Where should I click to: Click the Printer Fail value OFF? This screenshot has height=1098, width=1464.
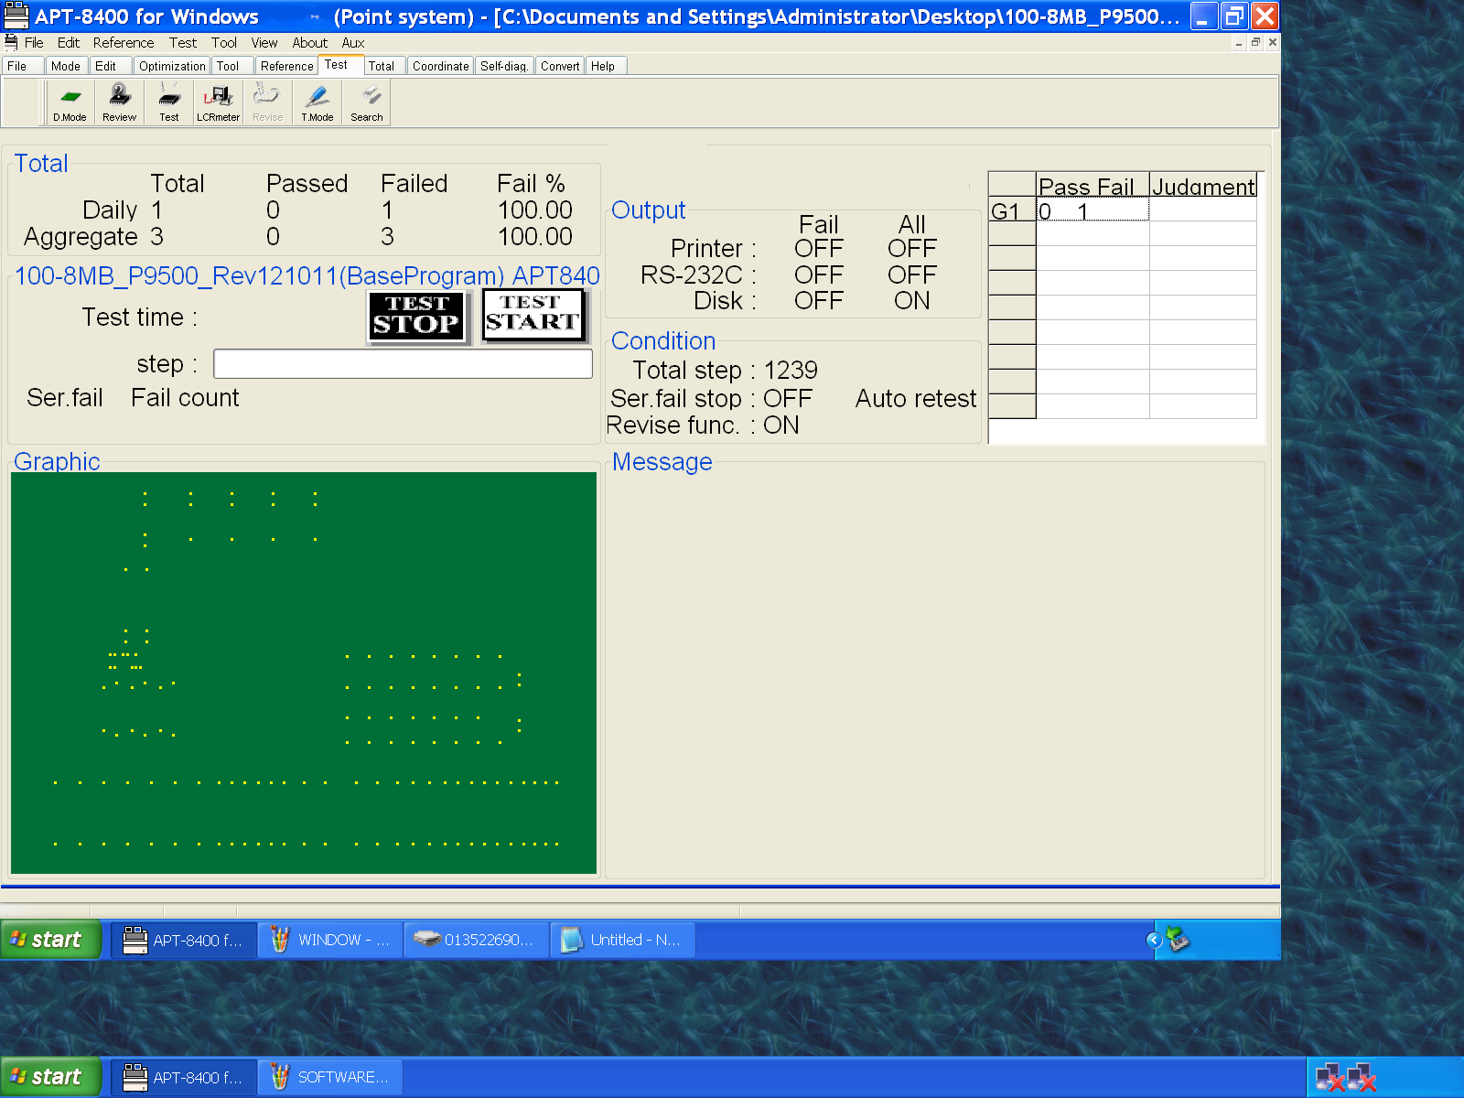(x=819, y=249)
